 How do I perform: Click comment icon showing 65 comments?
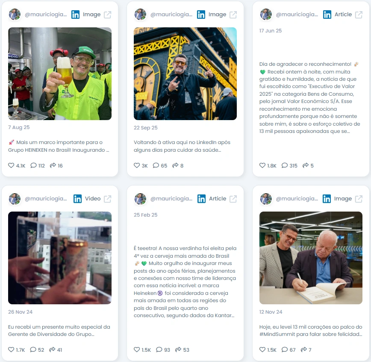(156, 165)
